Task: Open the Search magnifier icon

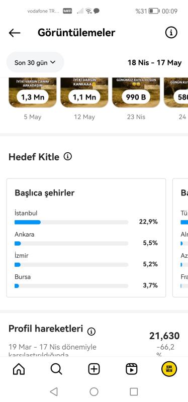Action: coord(56,369)
